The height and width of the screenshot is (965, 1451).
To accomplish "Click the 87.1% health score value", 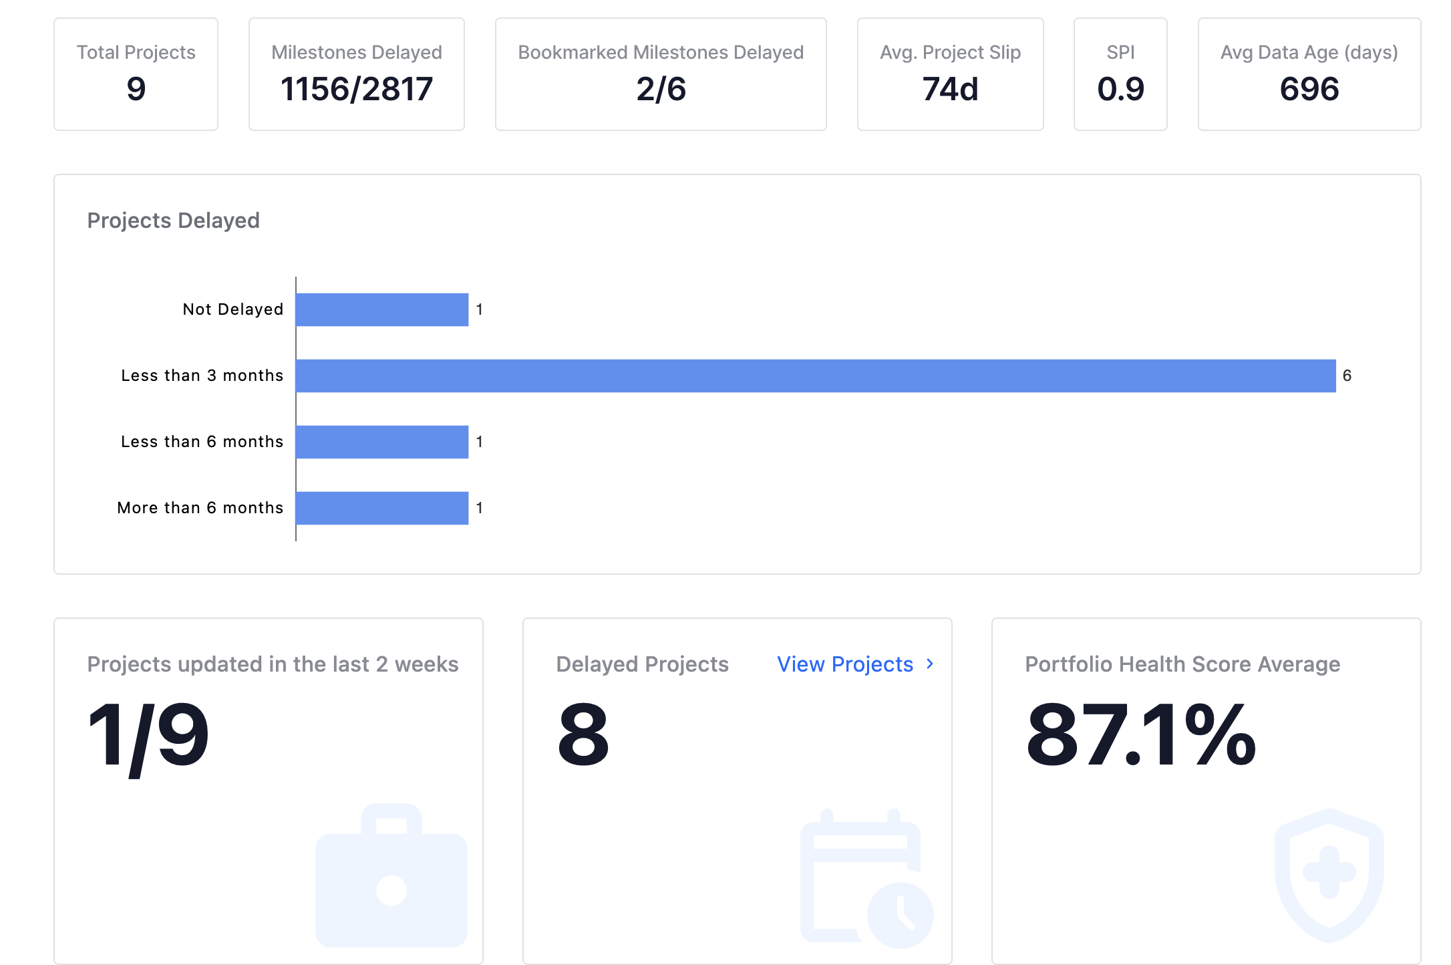I will pyautogui.click(x=1140, y=735).
